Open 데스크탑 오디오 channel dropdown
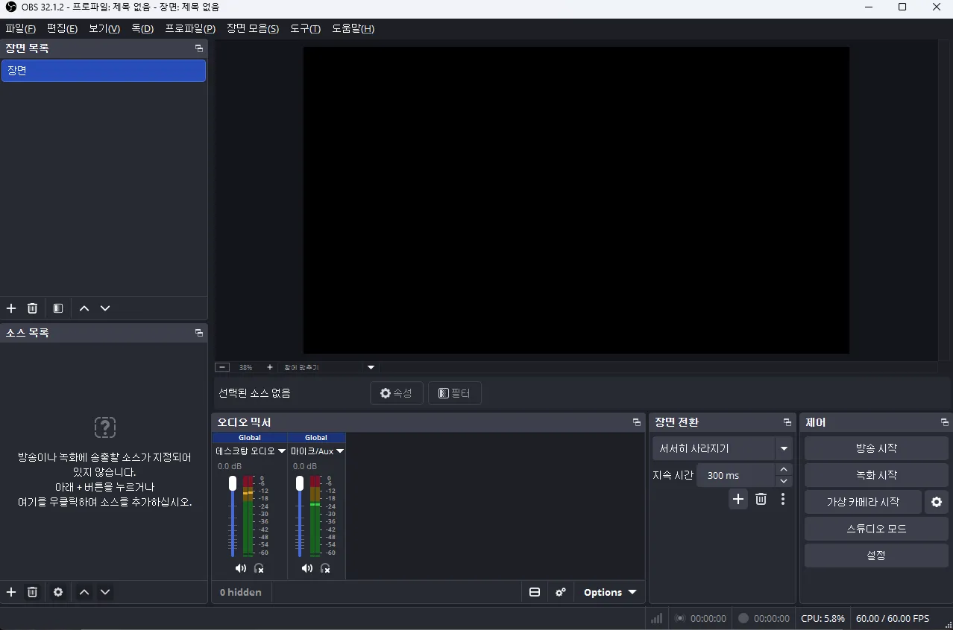953x630 pixels. click(281, 451)
